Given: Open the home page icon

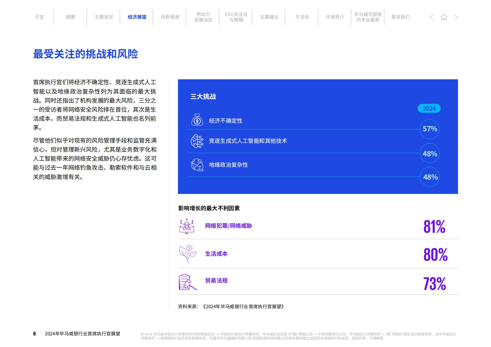Looking at the screenshot, I should point(444,17).
